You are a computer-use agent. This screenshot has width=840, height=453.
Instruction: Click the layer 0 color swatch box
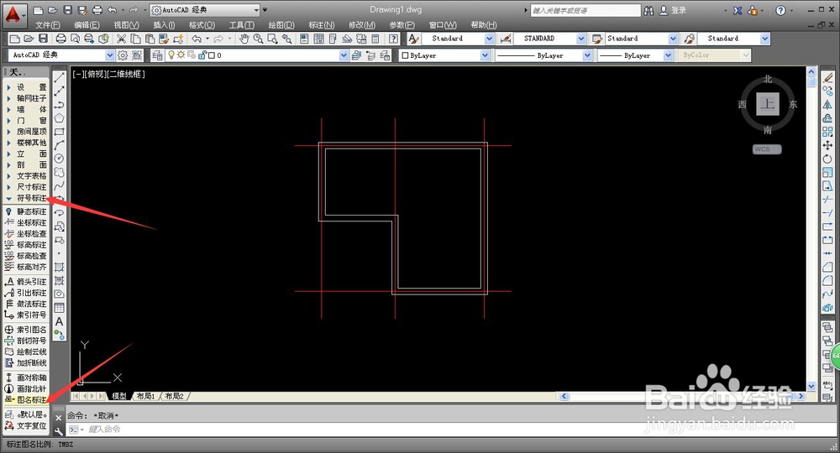(x=212, y=55)
